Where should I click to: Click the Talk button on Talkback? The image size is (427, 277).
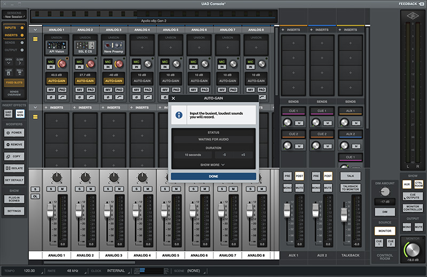pyautogui.click(x=350, y=176)
